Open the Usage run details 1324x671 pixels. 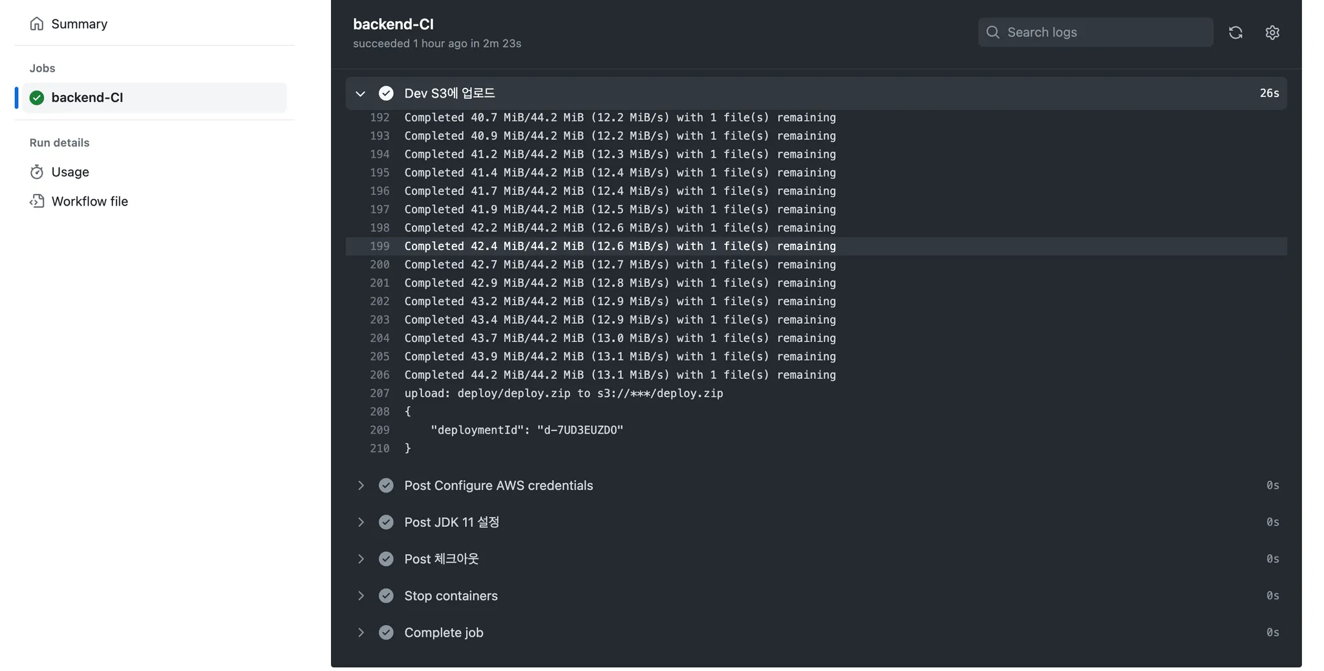(70, 172)
